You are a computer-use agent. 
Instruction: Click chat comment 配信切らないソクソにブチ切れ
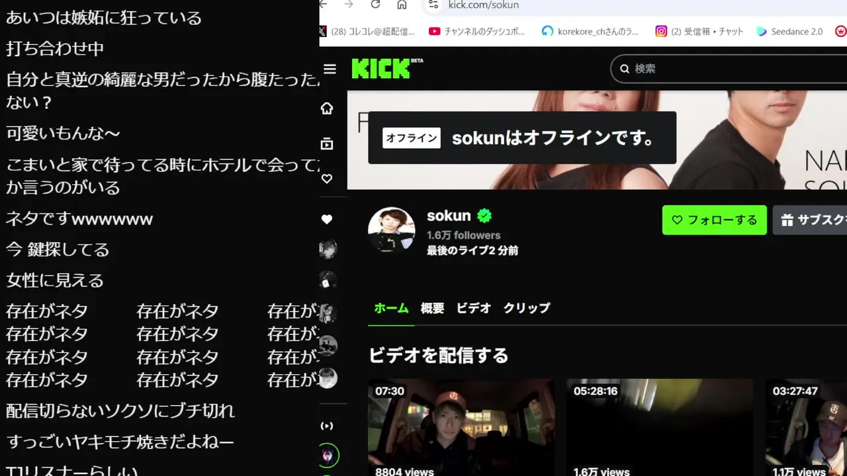click(120, 411)
